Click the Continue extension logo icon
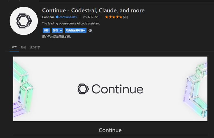 [x=23, y=21]
